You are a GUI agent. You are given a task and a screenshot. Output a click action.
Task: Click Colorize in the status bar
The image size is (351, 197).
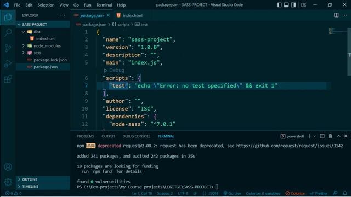click(x=295, y=193)
